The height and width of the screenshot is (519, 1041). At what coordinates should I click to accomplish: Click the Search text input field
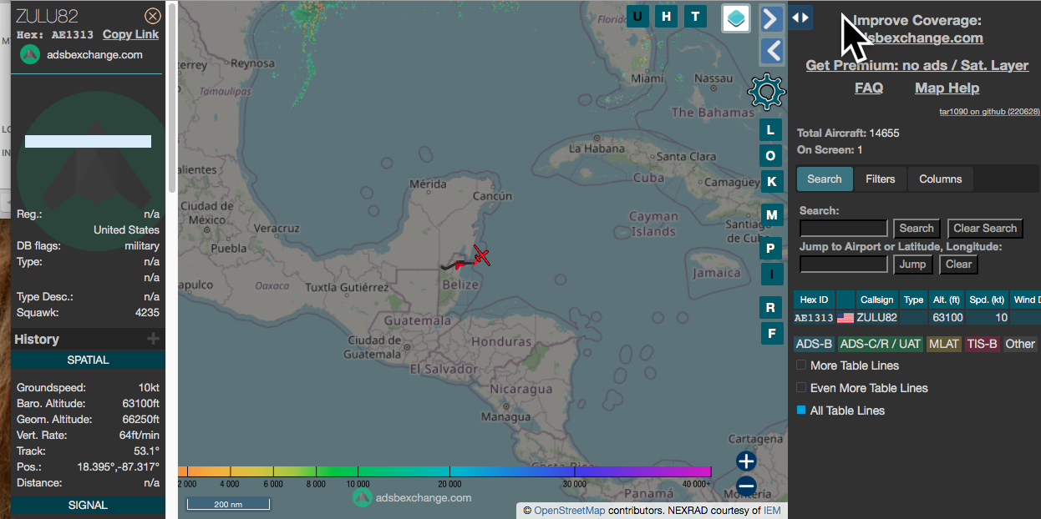click(x=844, y=229)
